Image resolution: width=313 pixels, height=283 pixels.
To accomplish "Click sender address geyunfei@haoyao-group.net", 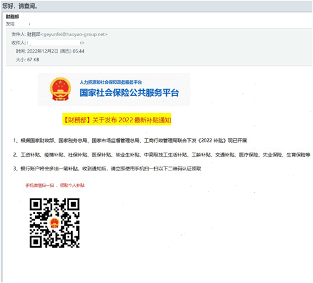I will [x=75, y=34].
